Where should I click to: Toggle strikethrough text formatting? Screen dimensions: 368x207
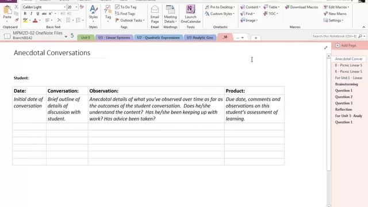pyautogui.click(x=44, y=14)
